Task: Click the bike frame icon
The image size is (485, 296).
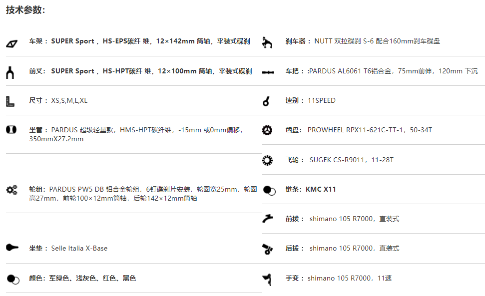Action: click(x=12, y=44)
